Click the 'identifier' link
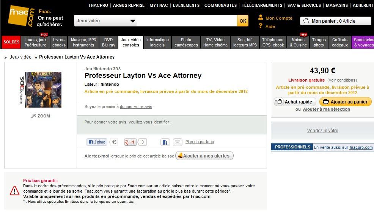 point(162,122)
